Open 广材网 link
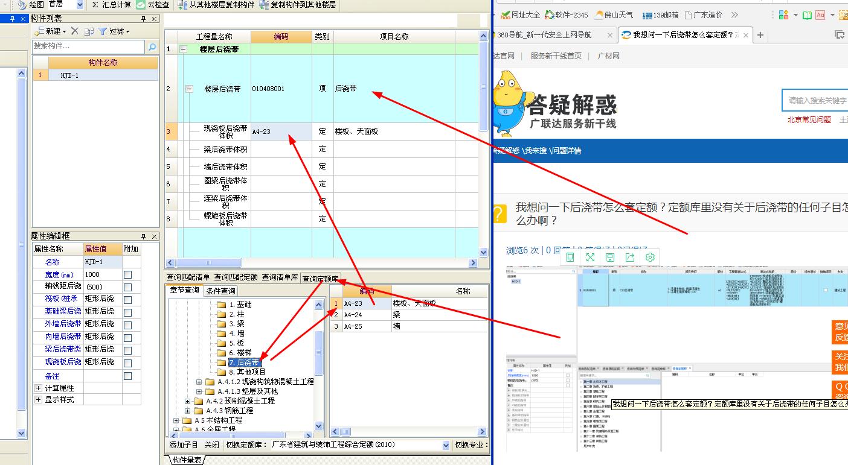The width and height of the screenshot is (848, 465). tap(608, 56)
